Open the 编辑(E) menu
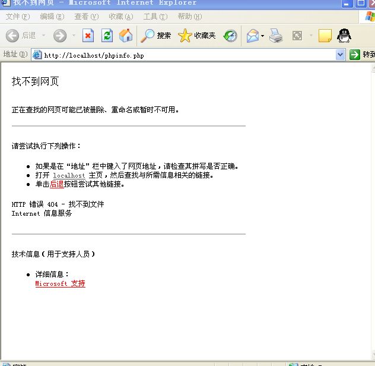Screen dimensions: 375x366 [52, 17]
